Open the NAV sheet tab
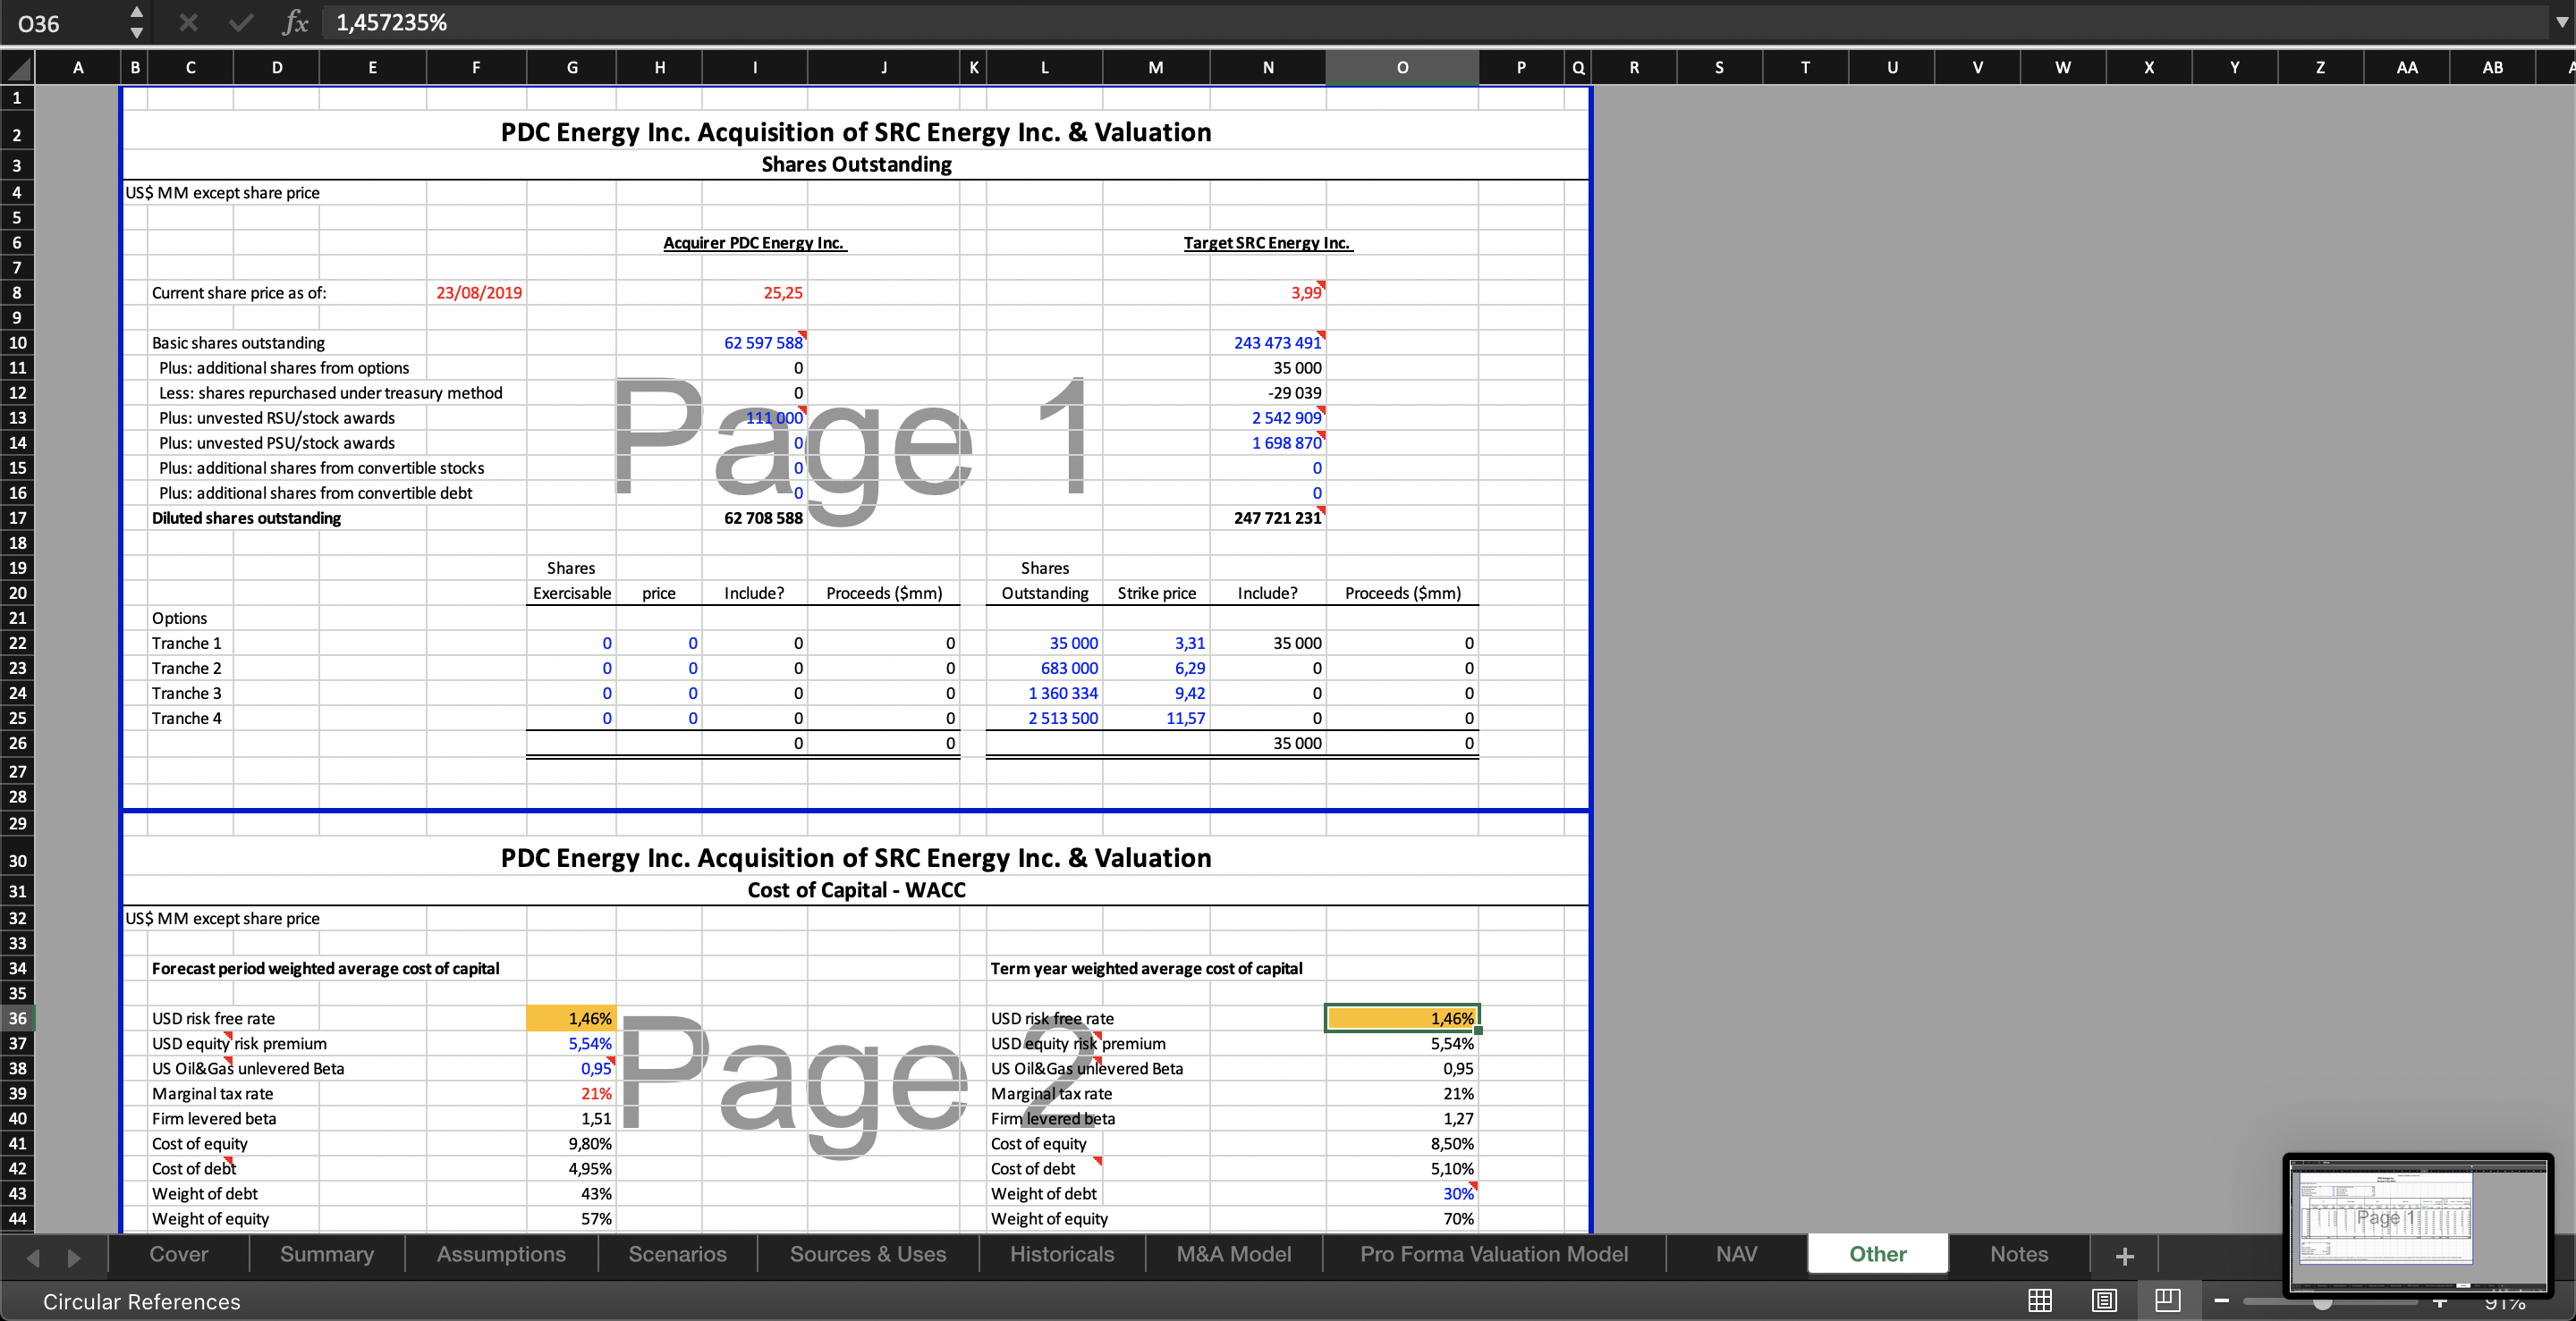Image resolution: width=2576 pixels, height=1321 pixels. 1737,1254
